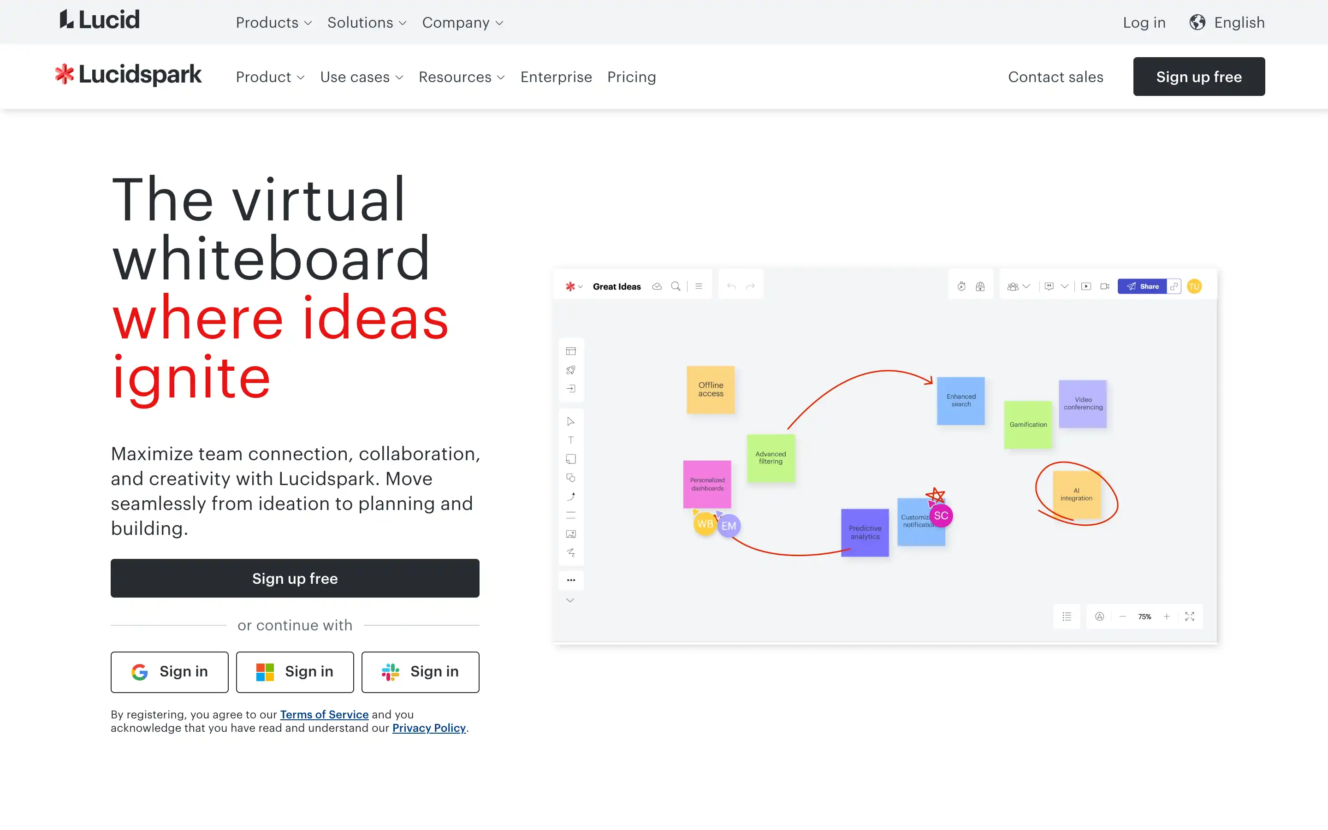Select the freehand pen tool

571,552
